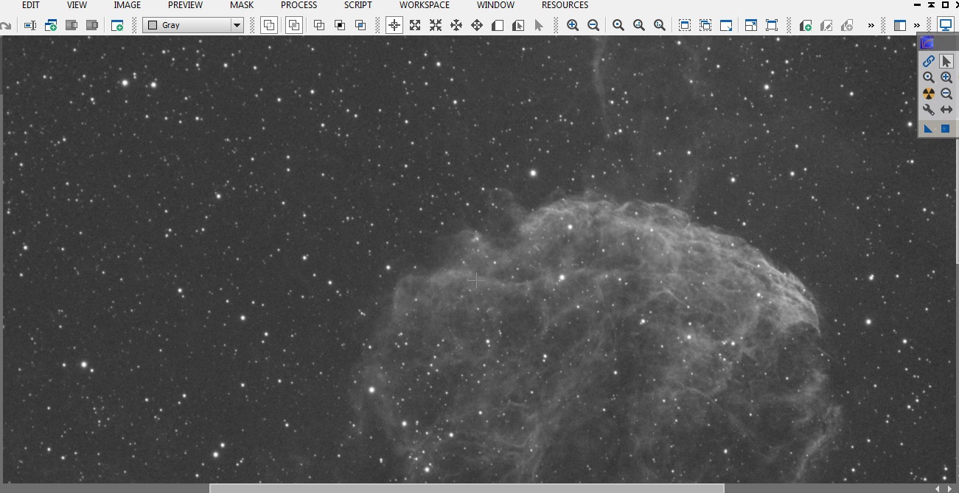This screenshot has width=959, height=493.
Task: Click the center zoom magnifier in floating panel
Action: [x=929, y=77]
